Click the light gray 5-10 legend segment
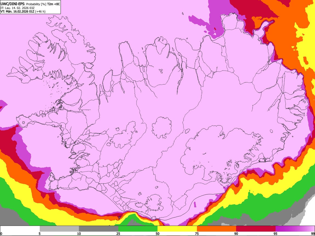Viewport: 315px width, 236px height. [x=59, y=229]
